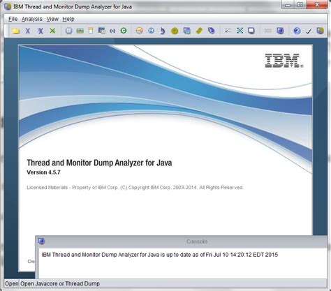Open the Help menu
Viewport: 331px width, 291px height.
(68, 19)
